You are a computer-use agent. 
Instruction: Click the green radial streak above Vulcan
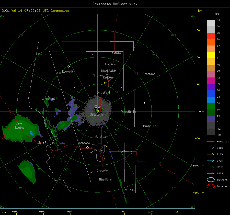121,184
